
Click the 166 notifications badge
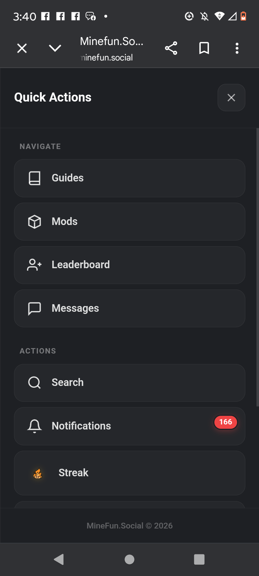[x=226, y=422]
